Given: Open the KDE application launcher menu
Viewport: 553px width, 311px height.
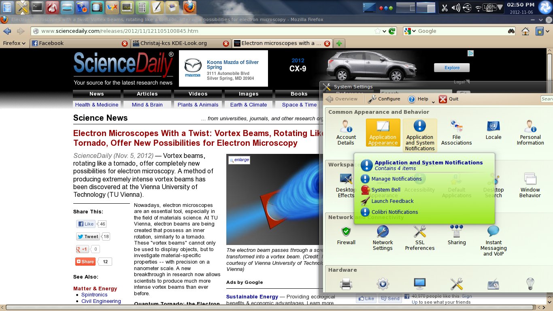Looking at the screenshot, I should [x=545, y=7].
